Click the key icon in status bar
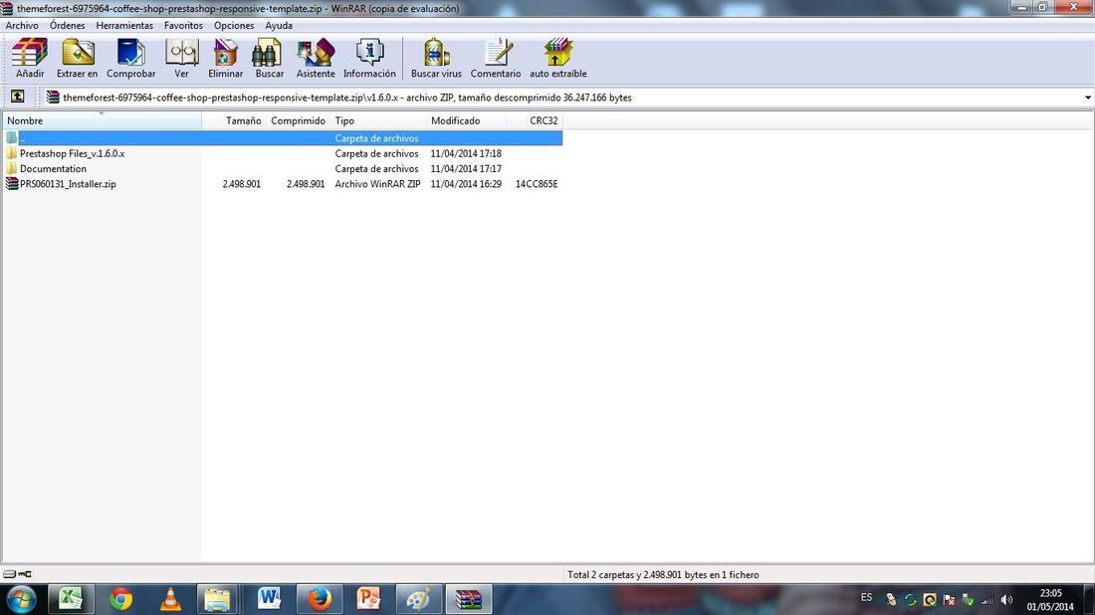 pyautogui.click(x=25, y=574)
